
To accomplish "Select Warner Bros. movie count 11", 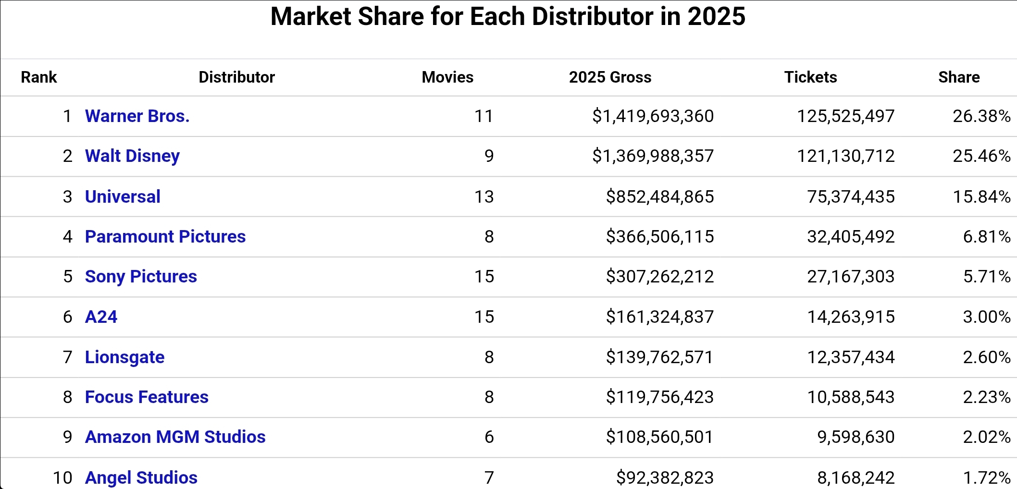I will click(484, 116).
